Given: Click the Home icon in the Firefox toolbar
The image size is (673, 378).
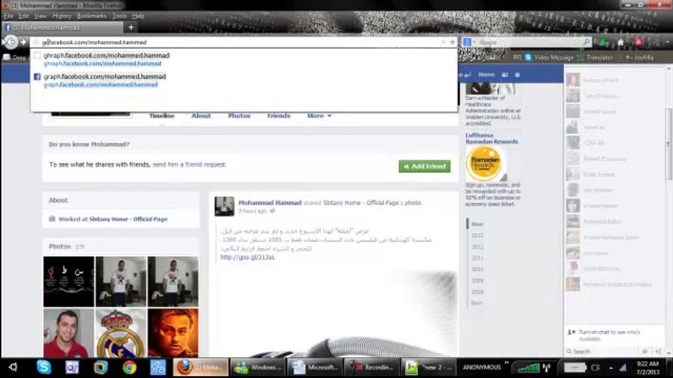Looking at the screenshot, I should 620,43.
